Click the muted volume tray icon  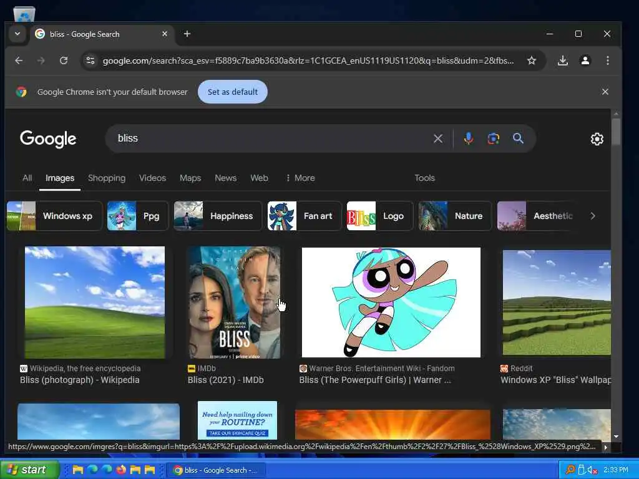[x=592, y=470]
